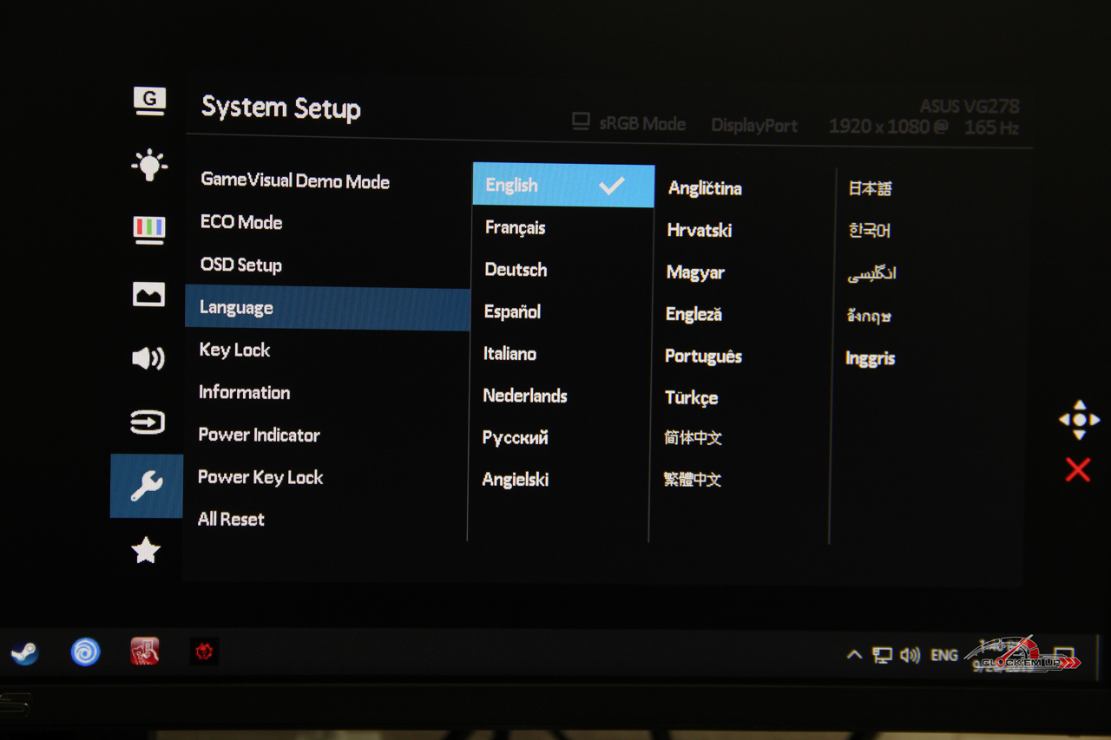Expand the Key Lock option
The height and width of the screenshot is (740, 1111).
tap(234, 350)
